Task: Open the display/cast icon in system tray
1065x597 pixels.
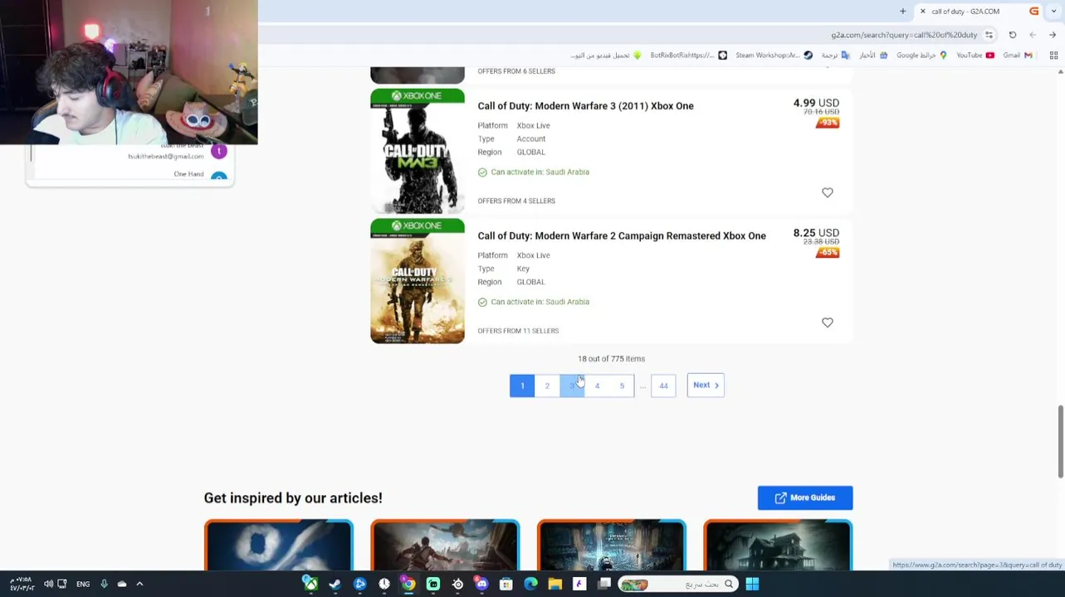Action: point(62,585)
